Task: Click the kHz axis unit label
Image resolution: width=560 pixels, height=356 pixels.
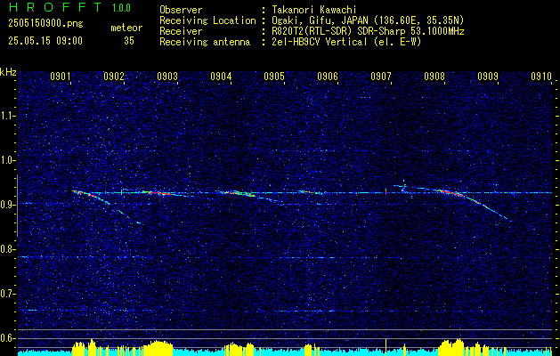Action: pos(8,72)
